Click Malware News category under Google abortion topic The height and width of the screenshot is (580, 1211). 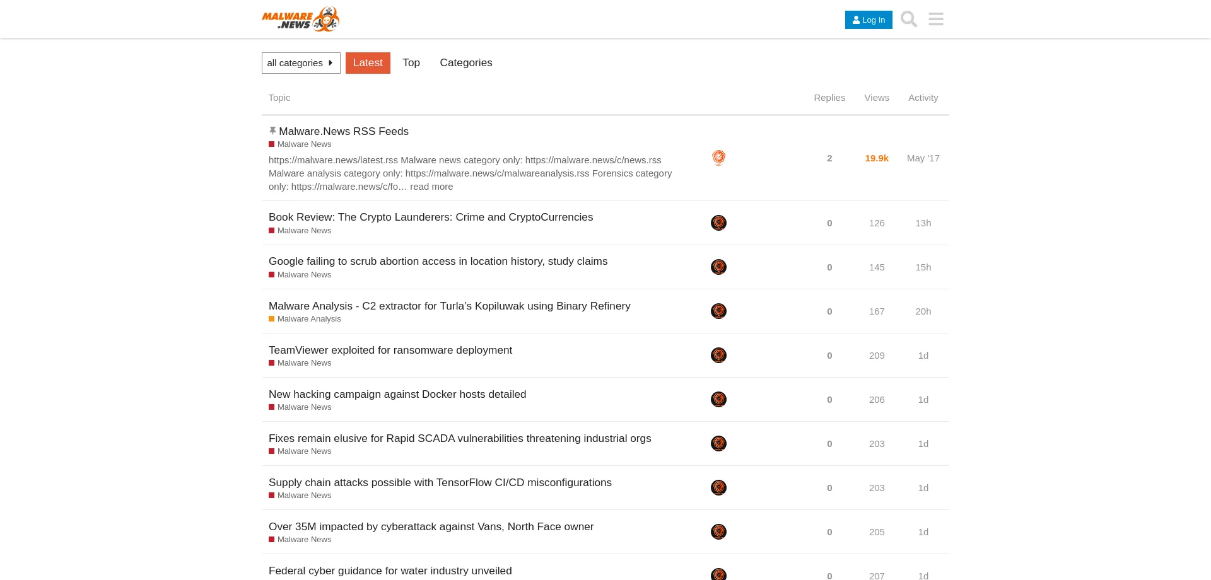[x=300, y=275]
